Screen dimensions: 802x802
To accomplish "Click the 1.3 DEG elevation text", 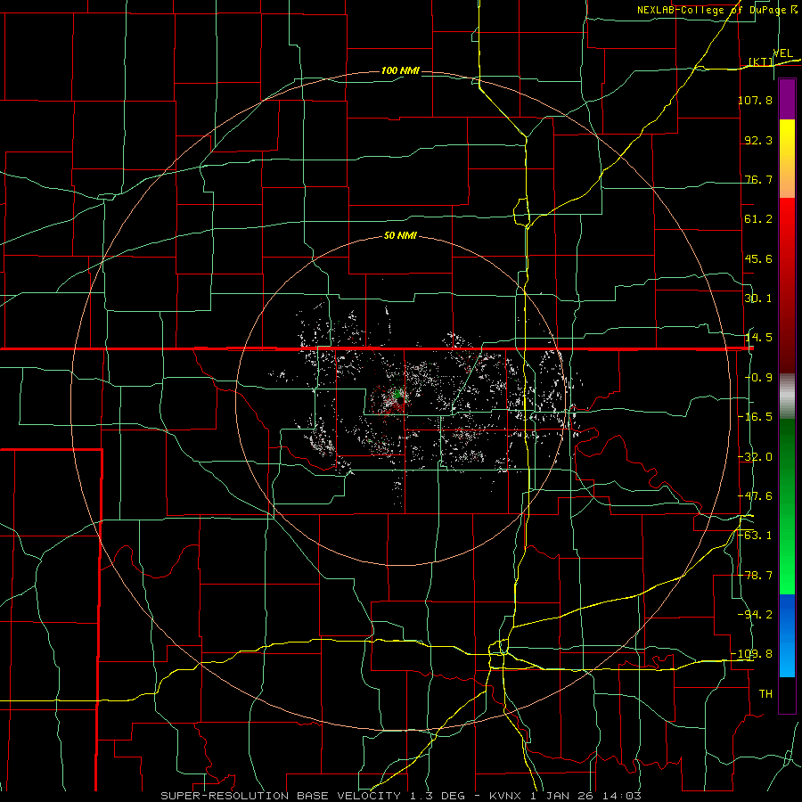I will (x=437, y=796).
